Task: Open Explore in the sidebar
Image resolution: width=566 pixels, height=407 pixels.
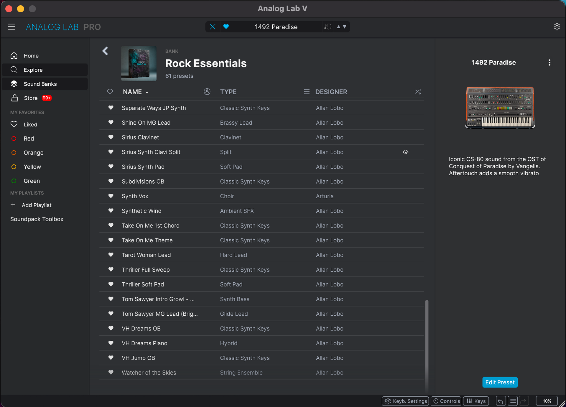Action: pyautogui.click(x=45, y=70)
